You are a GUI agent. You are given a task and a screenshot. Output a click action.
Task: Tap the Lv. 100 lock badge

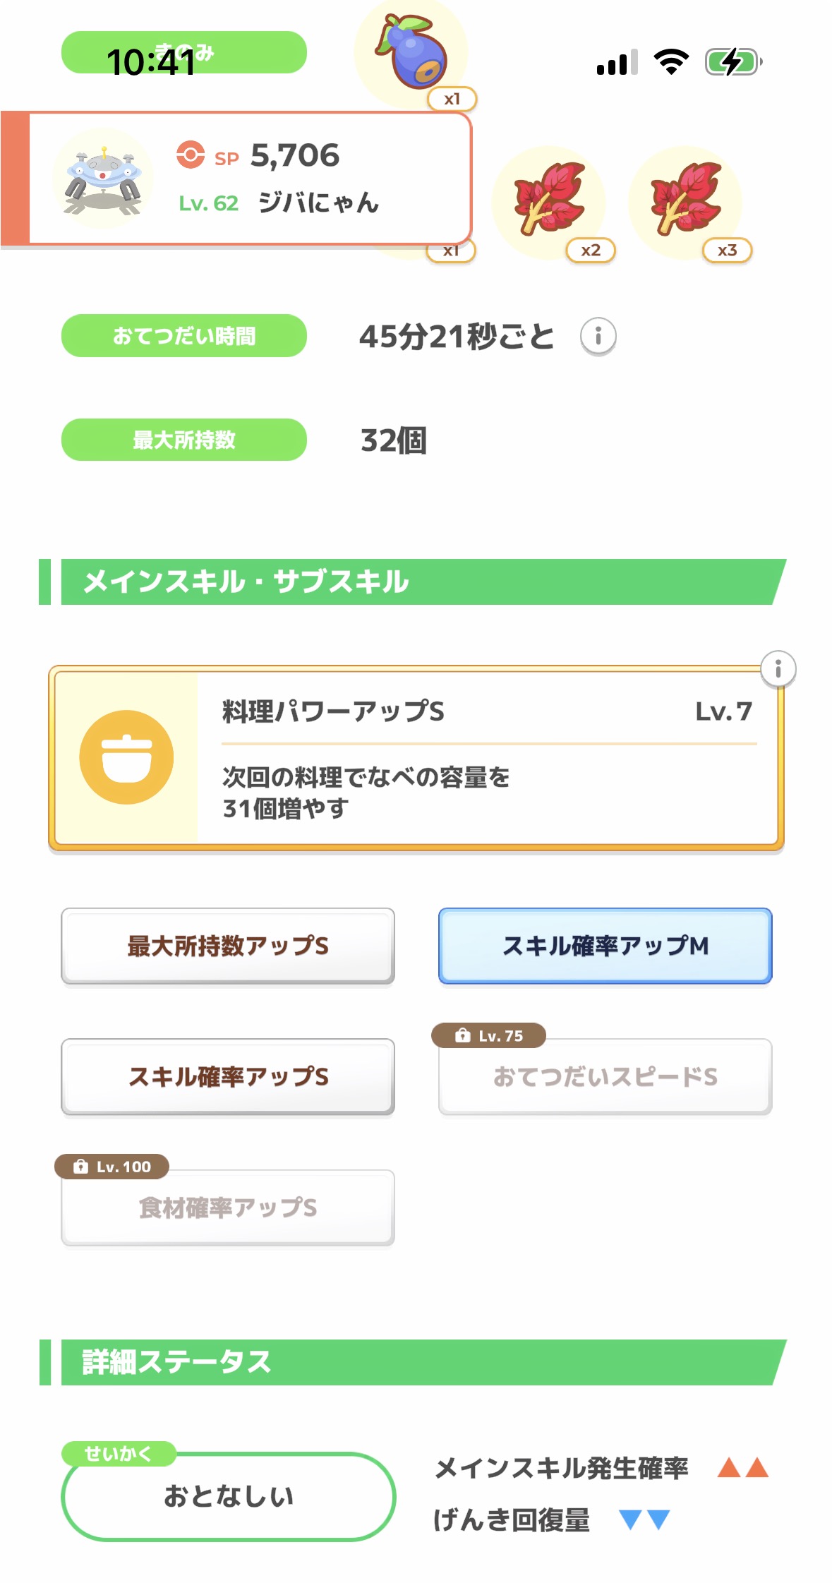[x=111, y=1167]
